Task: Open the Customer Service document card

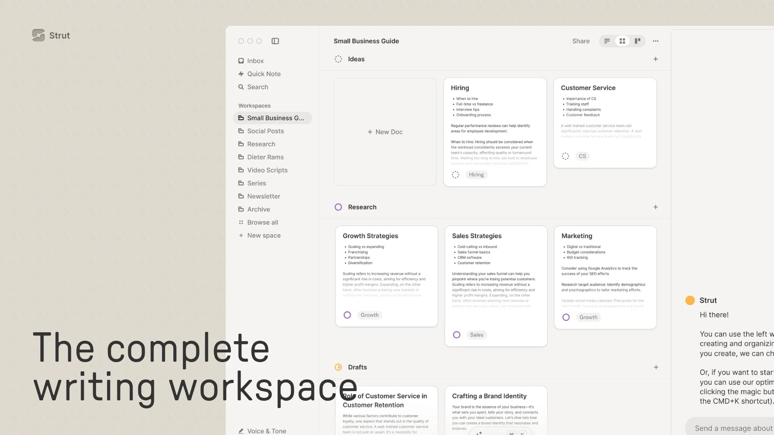Action: tap(605, 123)
